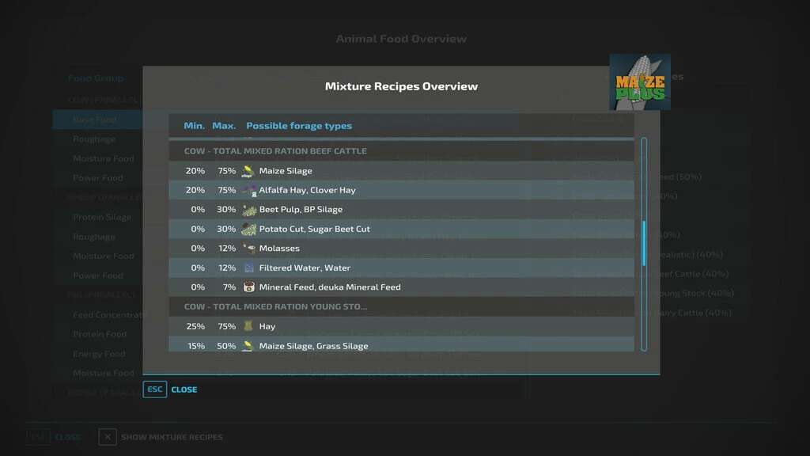
Task: Click the Max. column header
Action: coord(224,126)
